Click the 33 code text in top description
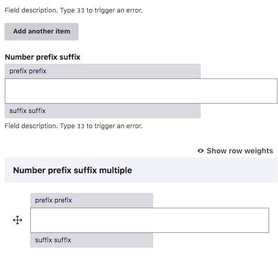278x258 pixels. click(x=80, y=10)
